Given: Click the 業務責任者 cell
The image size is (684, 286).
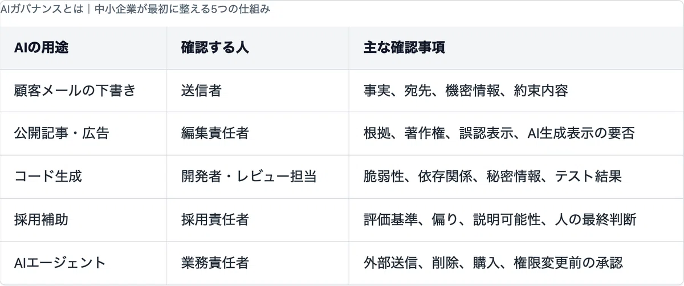Looking at the screenshot, I should 258,262.
